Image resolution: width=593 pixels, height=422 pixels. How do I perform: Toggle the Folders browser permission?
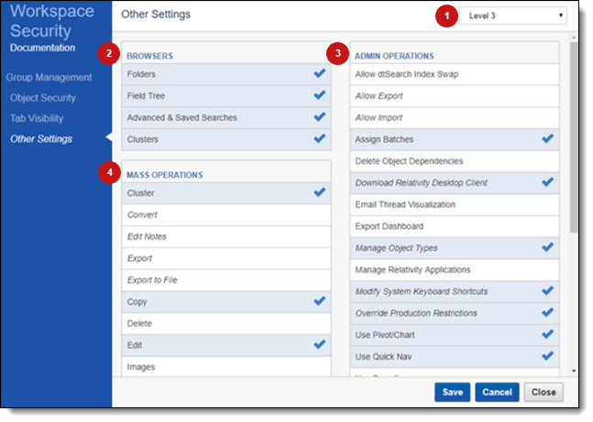[226, 74]
